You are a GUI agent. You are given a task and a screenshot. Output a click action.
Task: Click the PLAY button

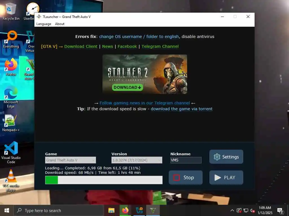(226, 177)
